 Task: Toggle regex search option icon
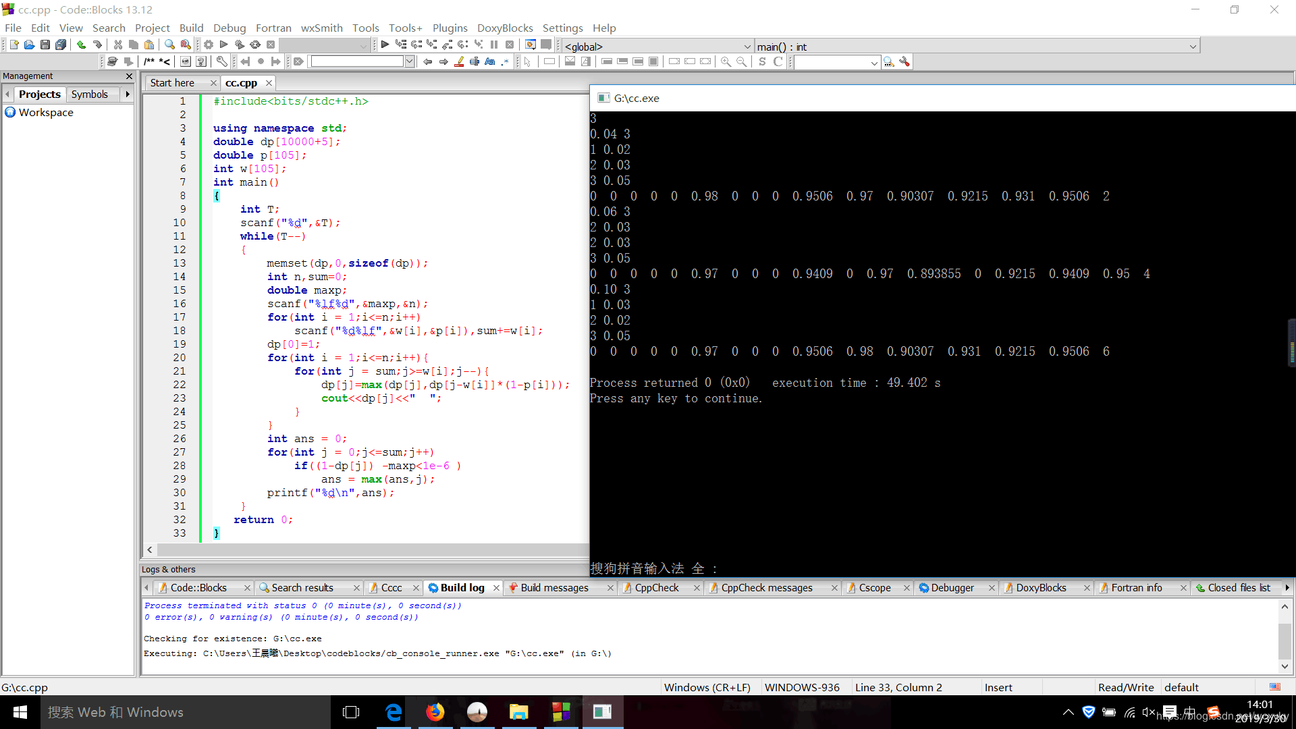505,61
